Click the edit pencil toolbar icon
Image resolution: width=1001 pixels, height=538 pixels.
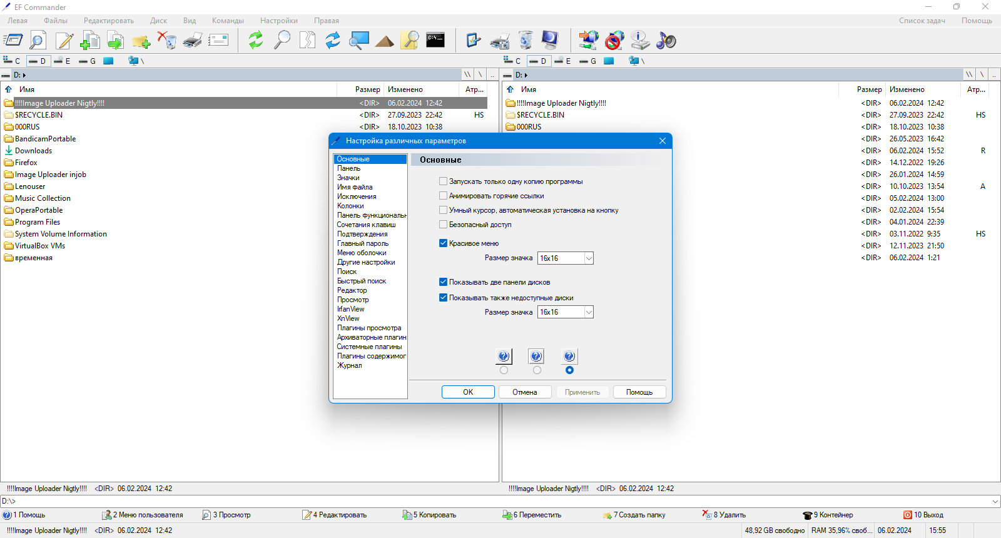point(64,41)
